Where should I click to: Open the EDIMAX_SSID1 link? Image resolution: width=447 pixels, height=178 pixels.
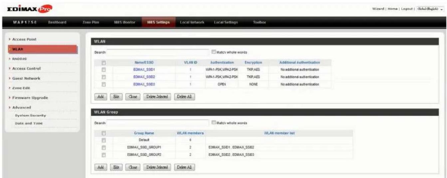145,70
